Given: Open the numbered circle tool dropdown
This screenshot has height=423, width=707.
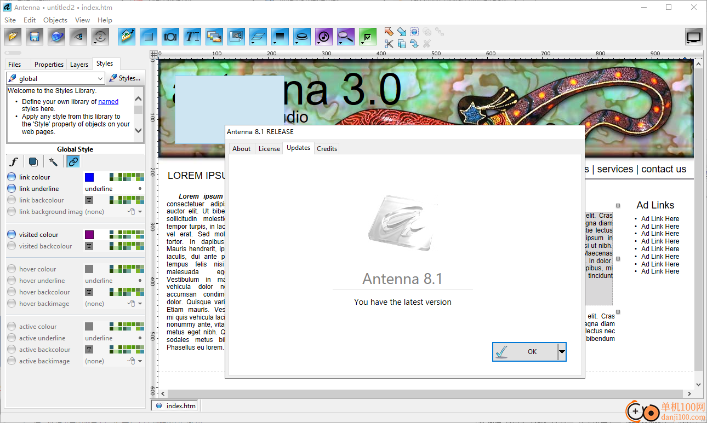Looking at the screenshot, I should (95, 42).
